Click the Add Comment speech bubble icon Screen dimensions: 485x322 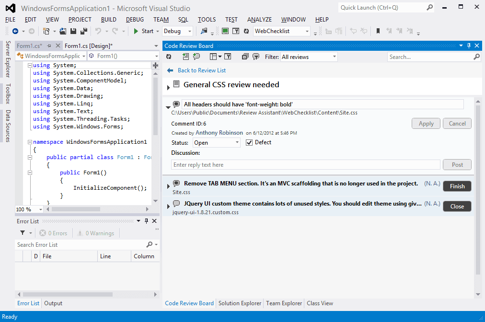pos(196,57)
